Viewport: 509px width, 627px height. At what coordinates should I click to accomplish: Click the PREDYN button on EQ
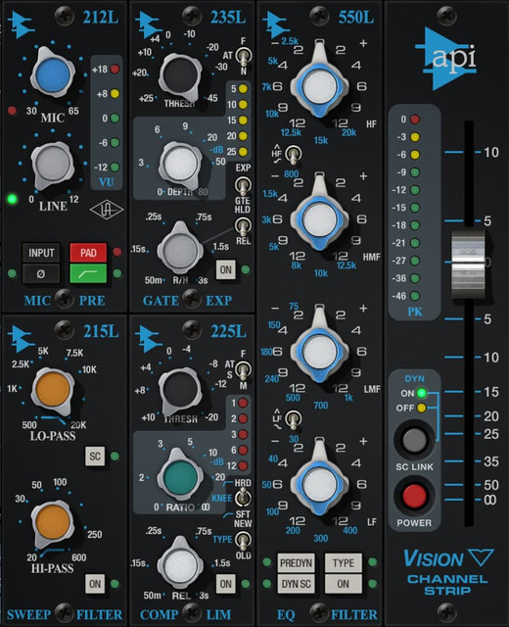pos(296,563)
